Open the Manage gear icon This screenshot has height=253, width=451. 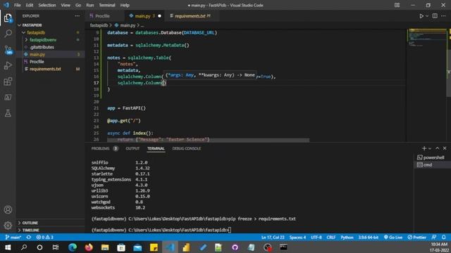point(8,226)
